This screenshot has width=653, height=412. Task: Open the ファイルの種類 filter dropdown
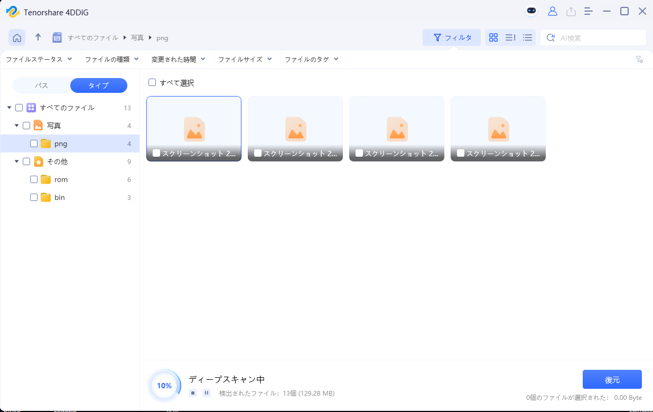(112, 59)
